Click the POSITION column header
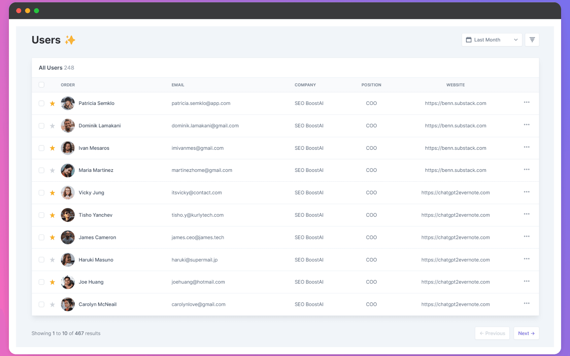This screenshot has height=356, width=570. pos(371,85)
